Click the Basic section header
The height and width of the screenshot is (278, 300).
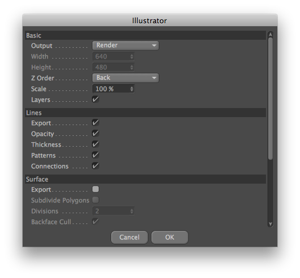click(145, 35)
